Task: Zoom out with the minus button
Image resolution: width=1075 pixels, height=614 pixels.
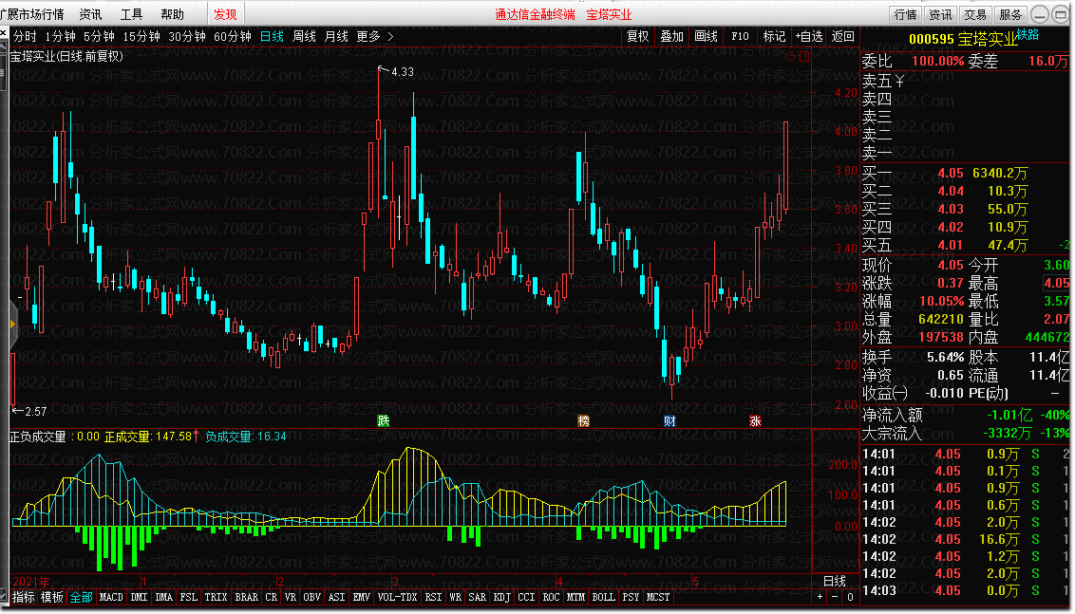Action: coord(835,597)
